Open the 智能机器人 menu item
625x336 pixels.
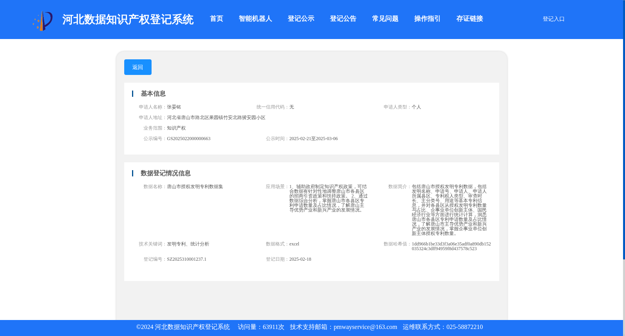[255, 19]
